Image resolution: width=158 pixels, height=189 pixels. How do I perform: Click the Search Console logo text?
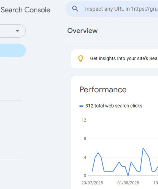tap(25, 10)
